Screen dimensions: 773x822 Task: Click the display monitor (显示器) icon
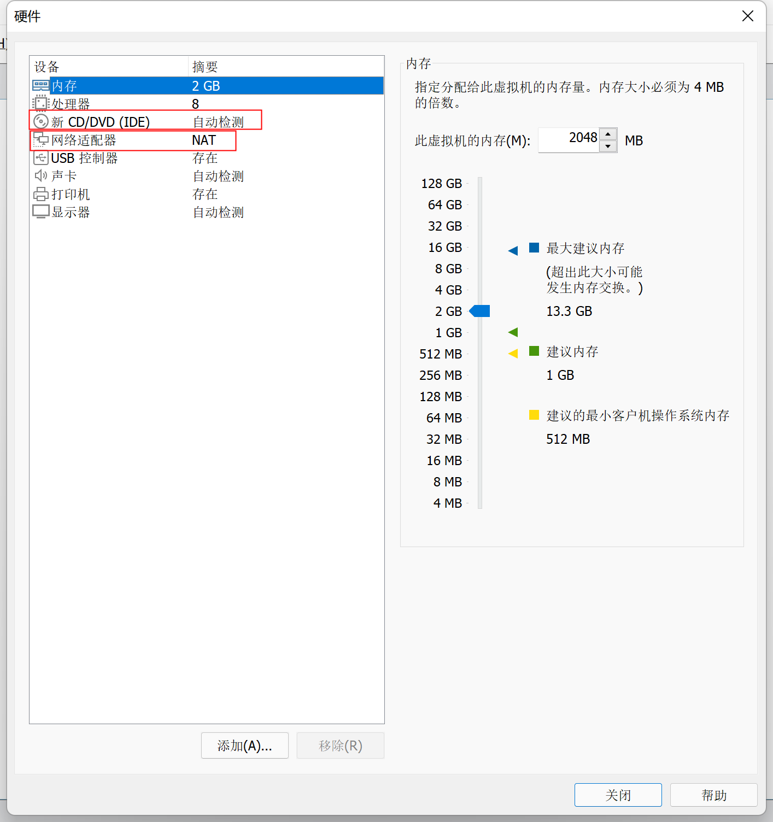[40, 212]
